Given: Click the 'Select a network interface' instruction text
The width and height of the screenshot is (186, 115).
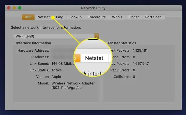Looking at the screenshot, I should pos(46,27).
